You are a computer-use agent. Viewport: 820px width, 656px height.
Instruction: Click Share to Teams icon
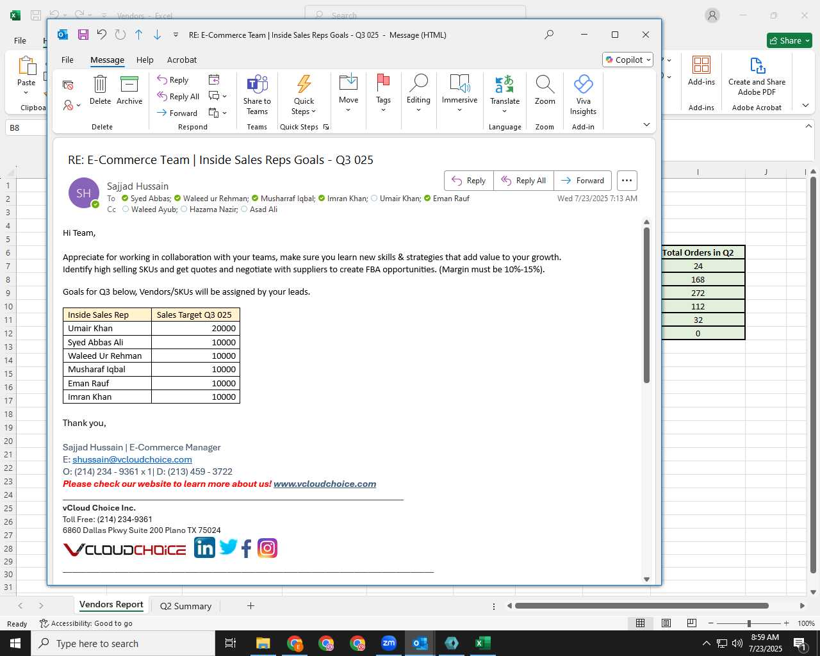(x=257, y=94)
